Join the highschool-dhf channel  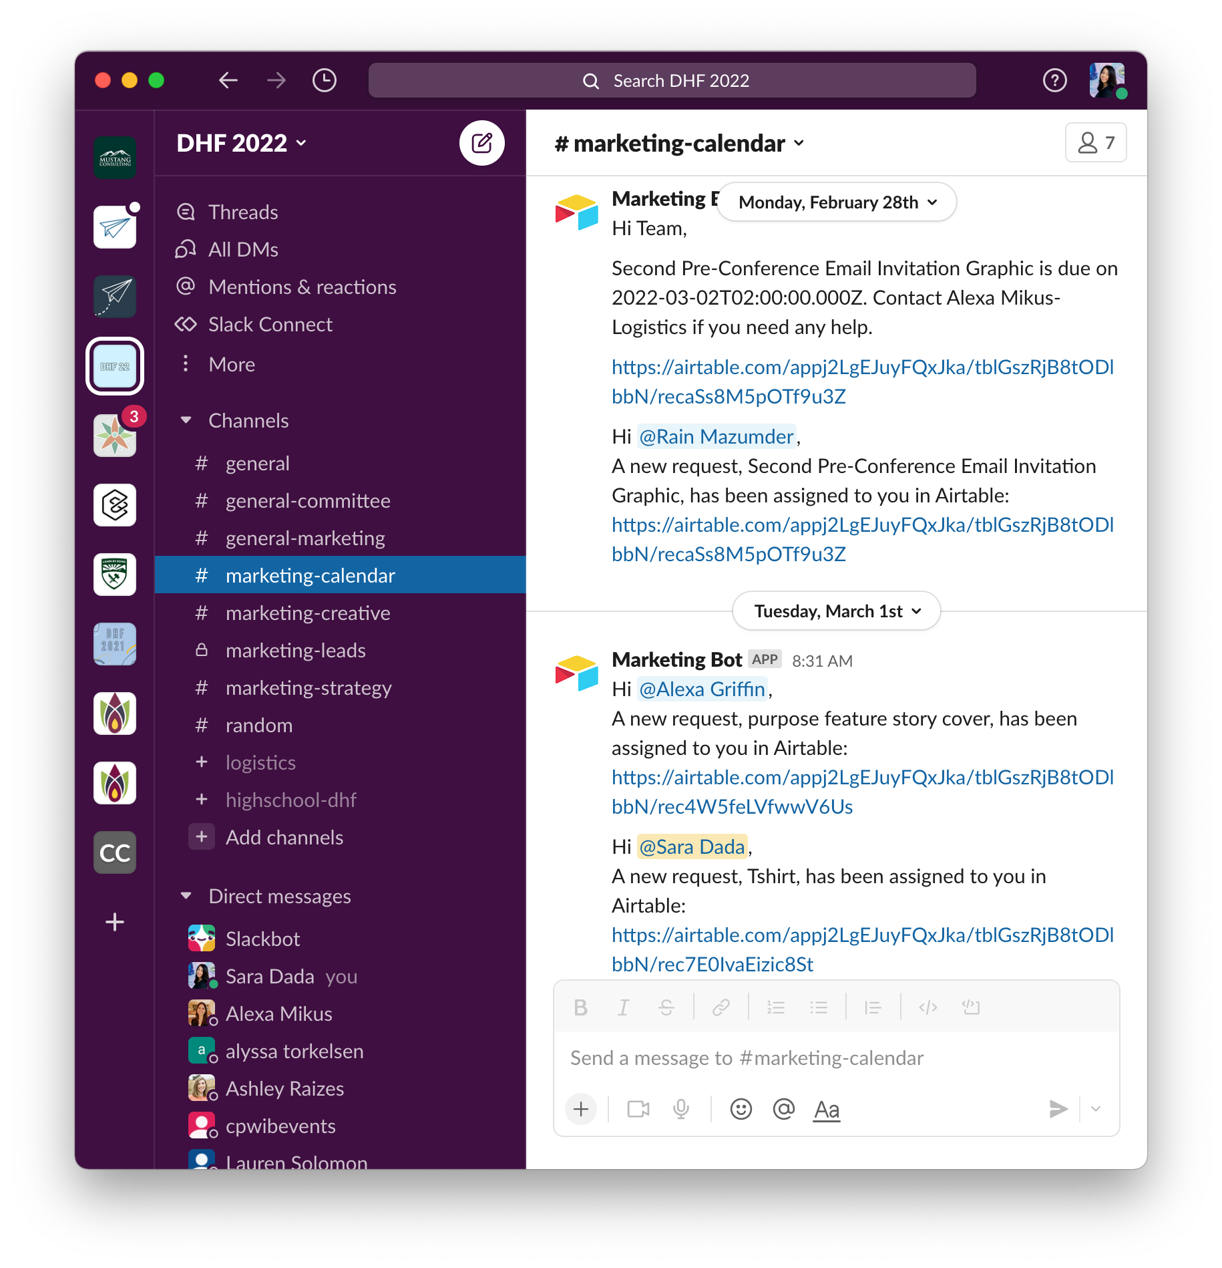pyautogui.click(x=340, y=800)
